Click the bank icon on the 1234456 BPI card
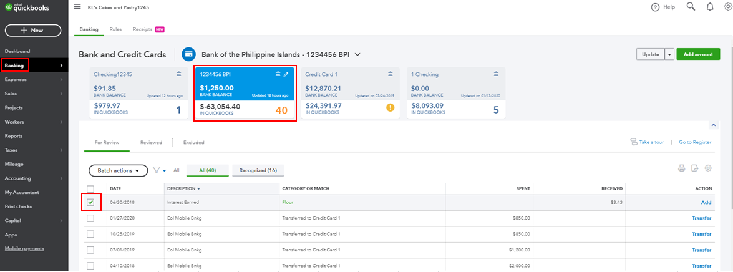 [x=278, y=74]
